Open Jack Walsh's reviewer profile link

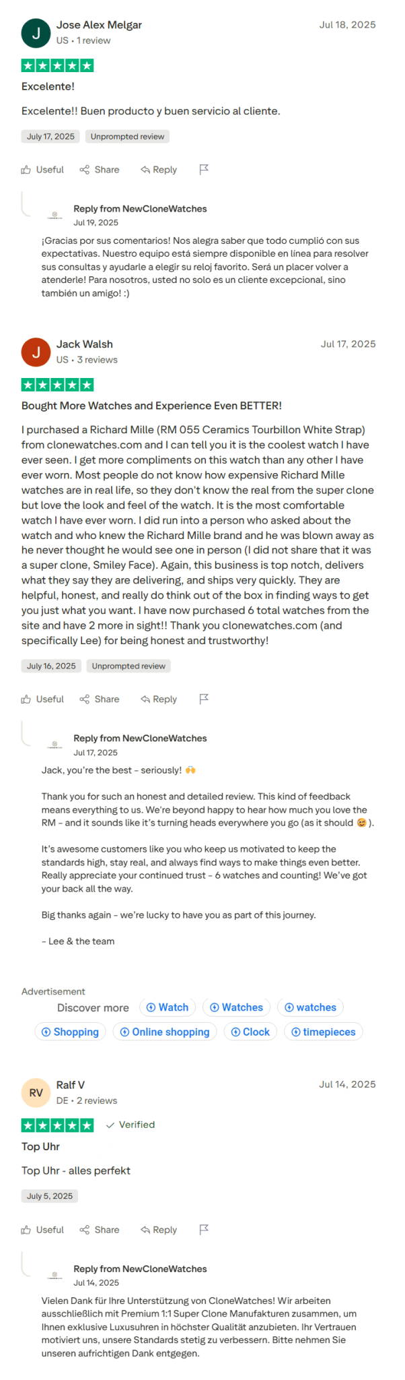[x=85, y=344]
